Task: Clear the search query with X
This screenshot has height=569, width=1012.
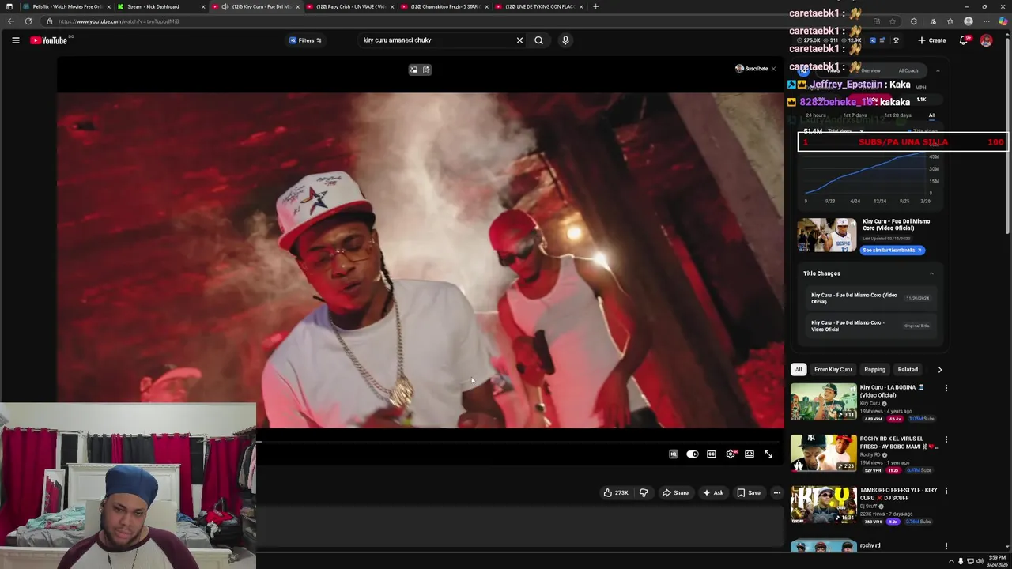Action: point(519,40)
